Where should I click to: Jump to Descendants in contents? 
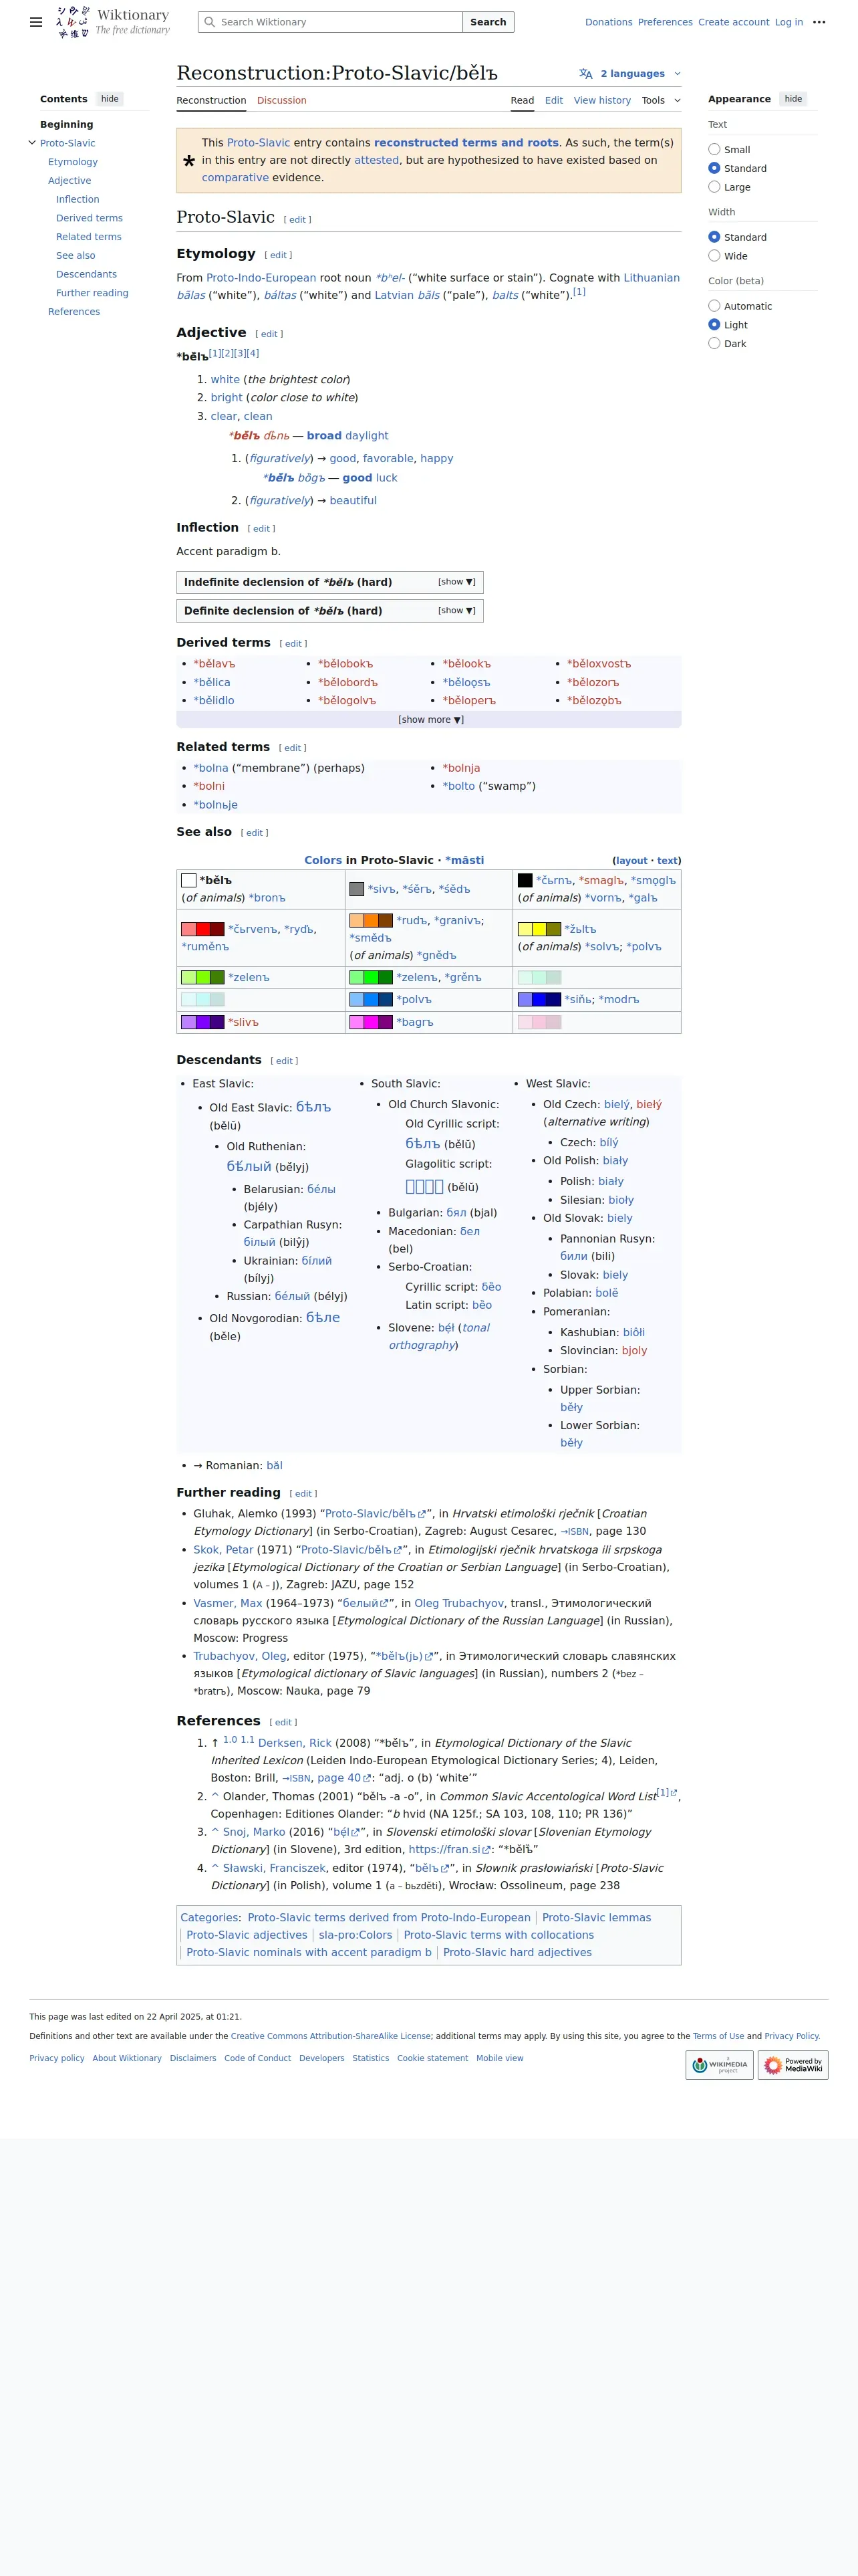click(86, 274)
